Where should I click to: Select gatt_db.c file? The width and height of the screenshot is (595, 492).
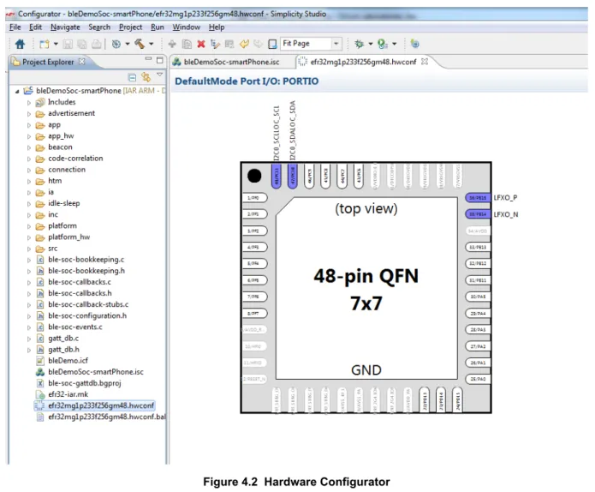click(63, 338)
